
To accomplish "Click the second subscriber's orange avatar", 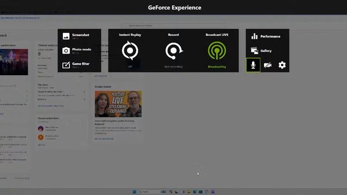I will pyautogui.click(x=41, y=137).
